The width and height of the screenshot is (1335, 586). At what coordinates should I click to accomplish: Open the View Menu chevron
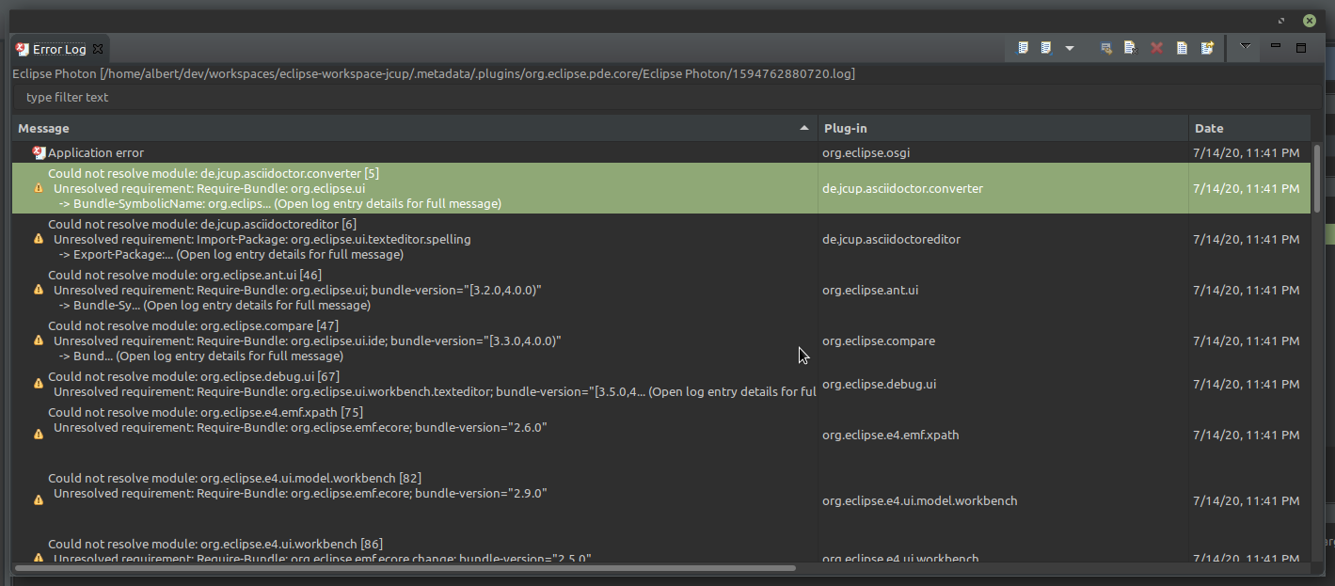point(1243,47)
